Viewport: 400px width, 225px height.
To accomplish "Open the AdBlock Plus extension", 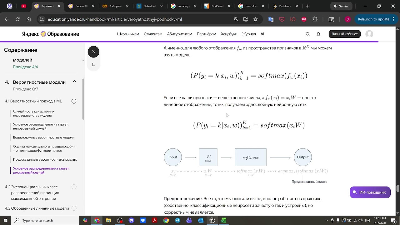I will 304,19.
